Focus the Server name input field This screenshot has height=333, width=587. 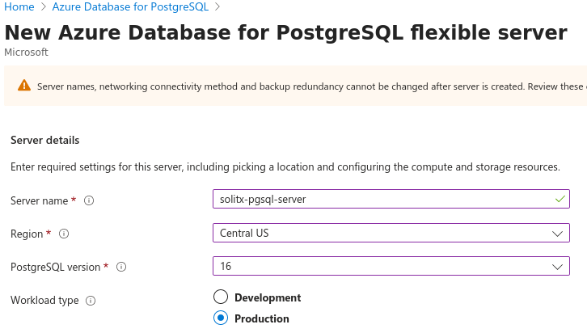pyautogui.click(x=391, y=199)
